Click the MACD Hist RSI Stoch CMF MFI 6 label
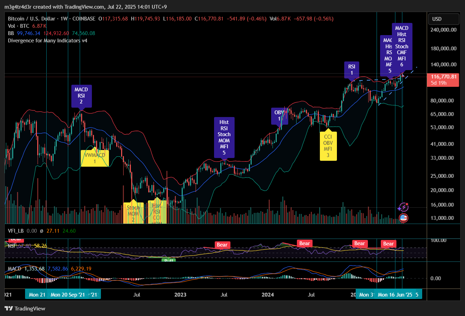This screenshot has width=465, height=316. pos(402,46)
